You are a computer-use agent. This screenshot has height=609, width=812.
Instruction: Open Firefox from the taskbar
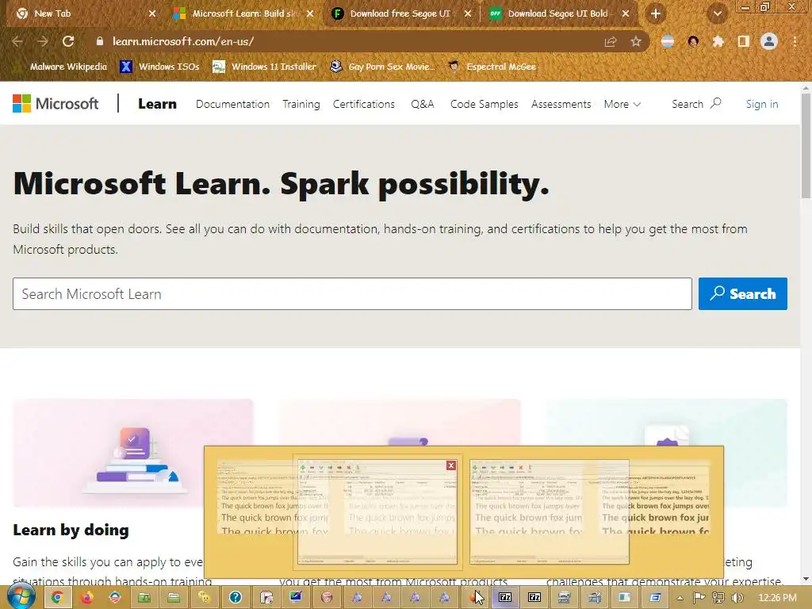point(86,597)
